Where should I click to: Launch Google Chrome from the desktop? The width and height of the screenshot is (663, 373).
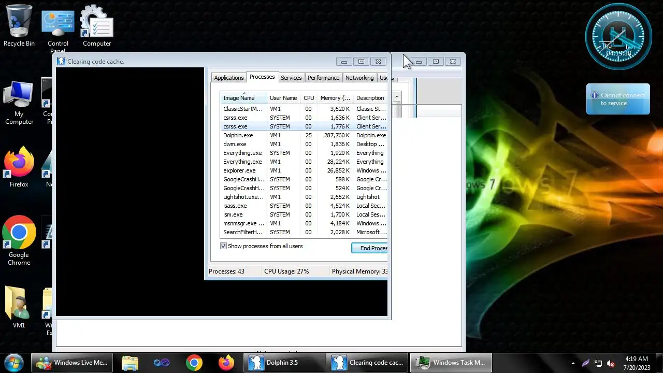19,241
